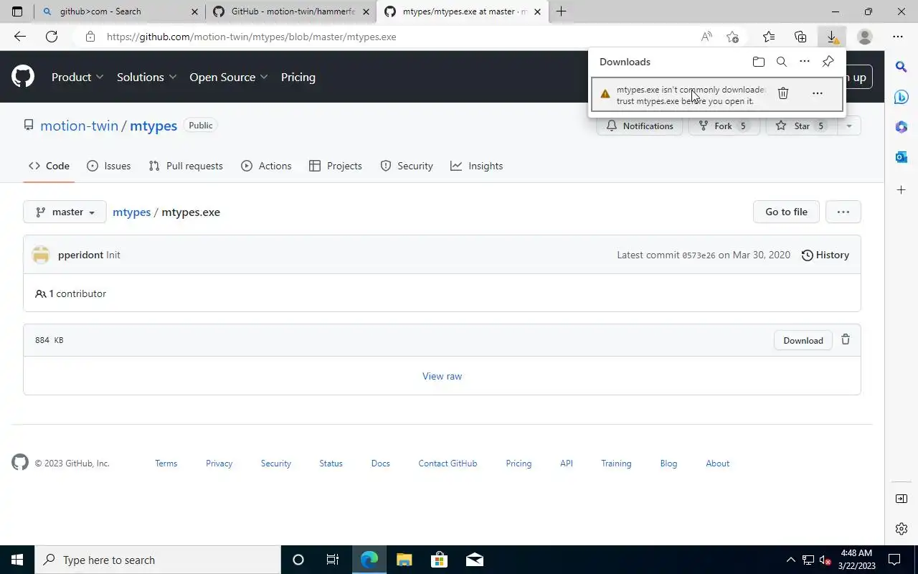Delete this file using trash icon beside Download
The height and width of the screenshot is (574, 918).
(x=846, y=339)
